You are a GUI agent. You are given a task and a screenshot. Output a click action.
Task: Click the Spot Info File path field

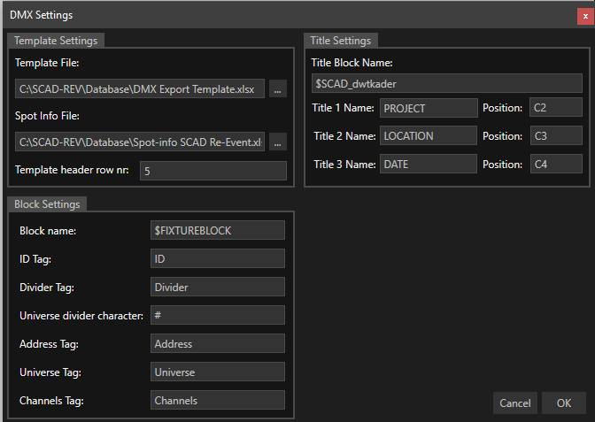coord(140,142)
